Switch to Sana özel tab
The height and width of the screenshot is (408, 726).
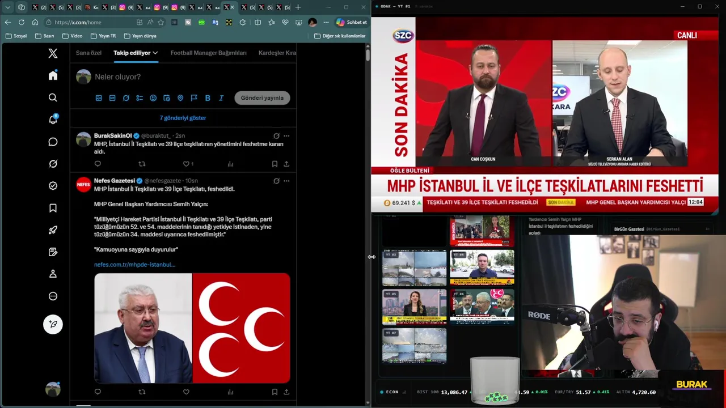click(88, 53)
